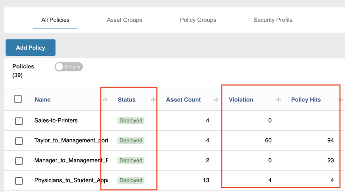Open the Security Profile tab
The image size is (345, 192).
[x=273, y=20]
